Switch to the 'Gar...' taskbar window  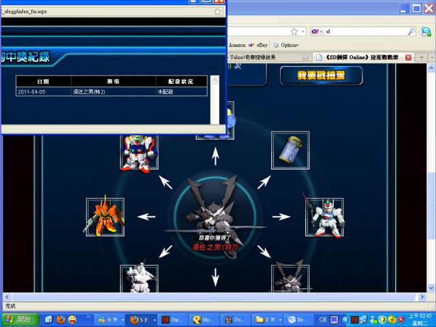pyautogui.click(x=173, y=320)
